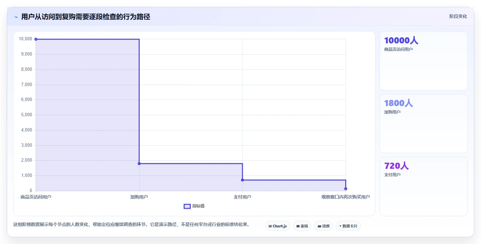Click the chart data point at 支付用户
The image size is (481, 244).
point(242,180)
